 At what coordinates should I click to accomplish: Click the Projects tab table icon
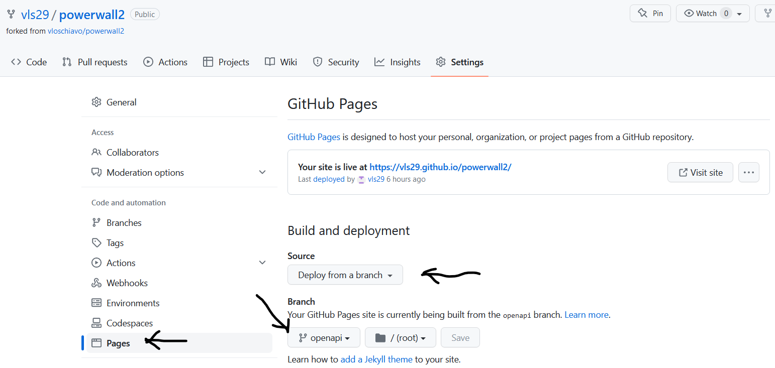tap(208, 62)
